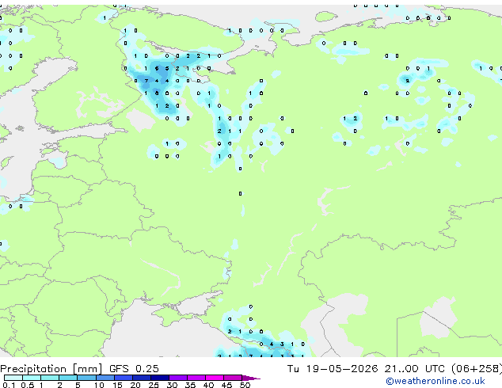The image size is (502, 388).
Task: Select the legend color for 1 to 2 mm
Action: (50, 378)
